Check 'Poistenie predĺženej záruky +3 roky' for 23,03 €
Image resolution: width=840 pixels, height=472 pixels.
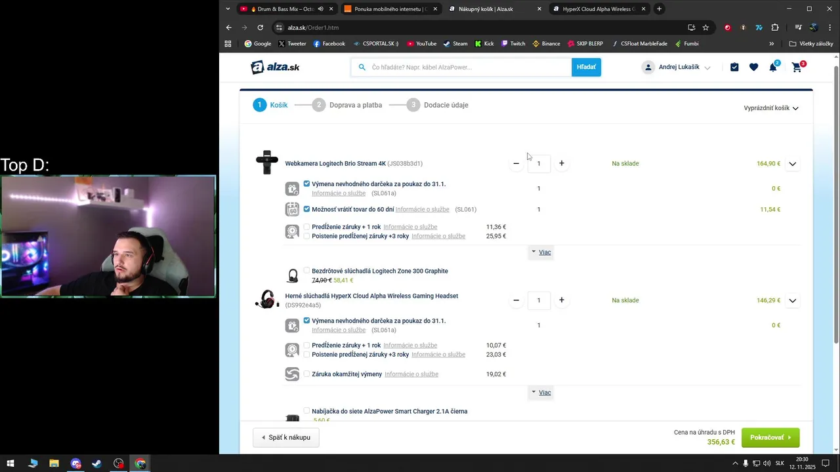coord(306,354)
